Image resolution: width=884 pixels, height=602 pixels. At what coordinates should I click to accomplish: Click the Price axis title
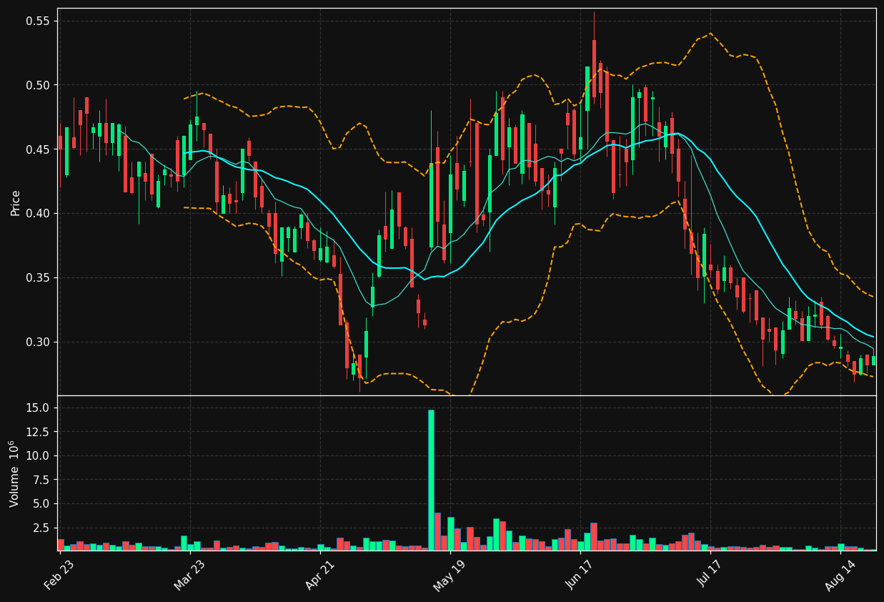pos(15,202)
